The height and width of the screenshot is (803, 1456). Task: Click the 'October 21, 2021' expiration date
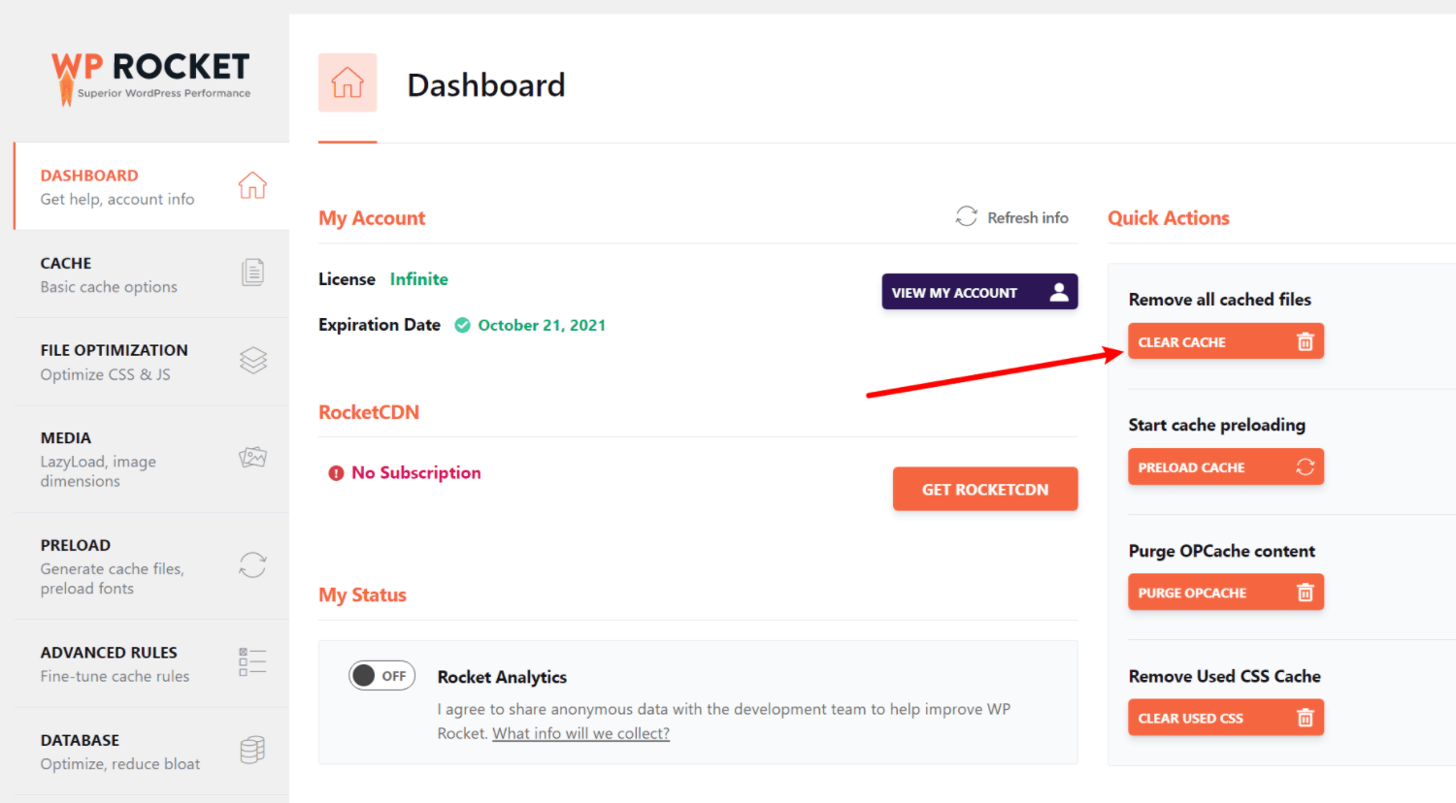click(x=542, y=325)
